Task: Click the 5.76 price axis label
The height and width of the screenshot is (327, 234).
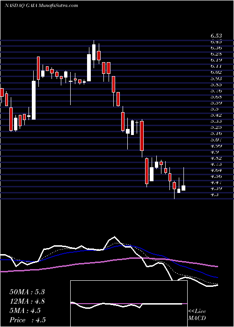Action: 216,91
